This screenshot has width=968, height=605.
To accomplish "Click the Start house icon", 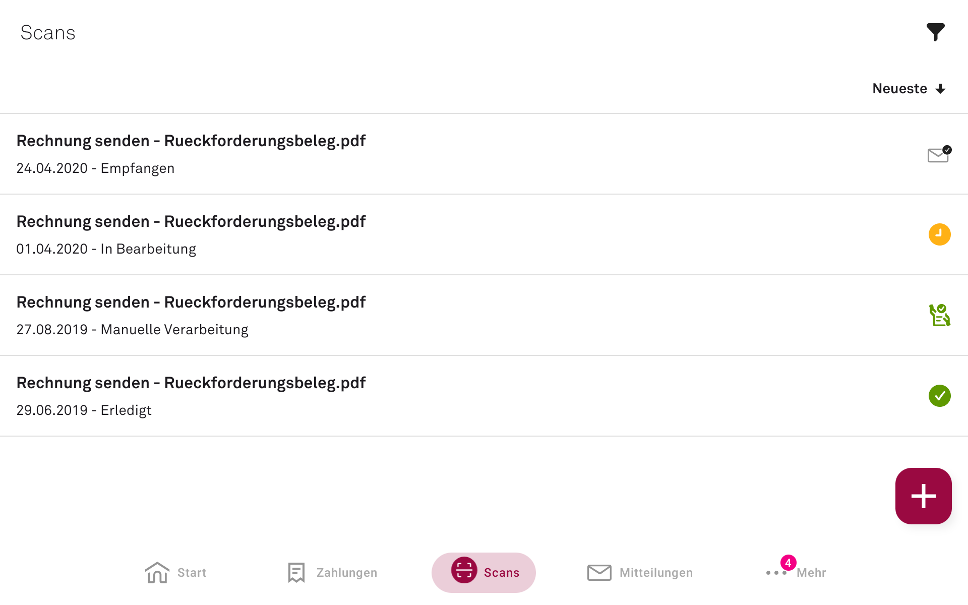I will (157, 572).
